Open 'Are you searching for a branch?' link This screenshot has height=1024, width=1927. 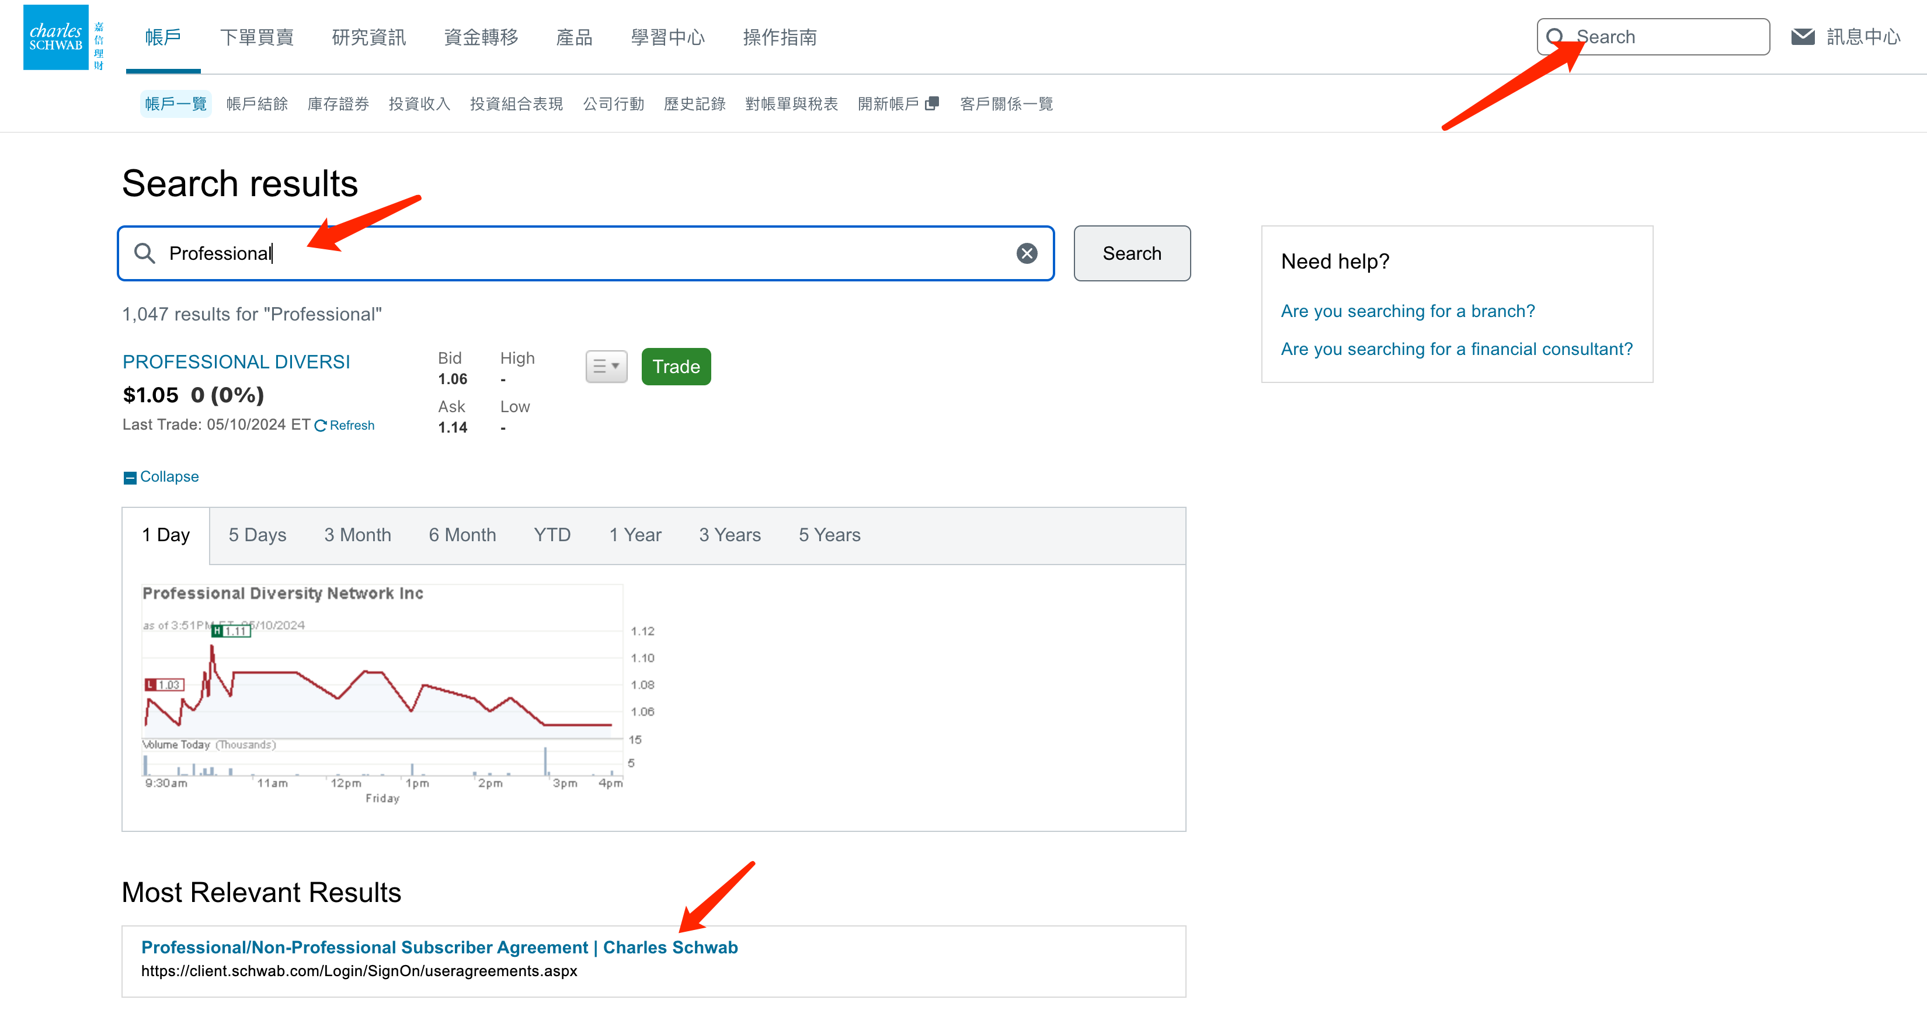(x=1408, y=311)
